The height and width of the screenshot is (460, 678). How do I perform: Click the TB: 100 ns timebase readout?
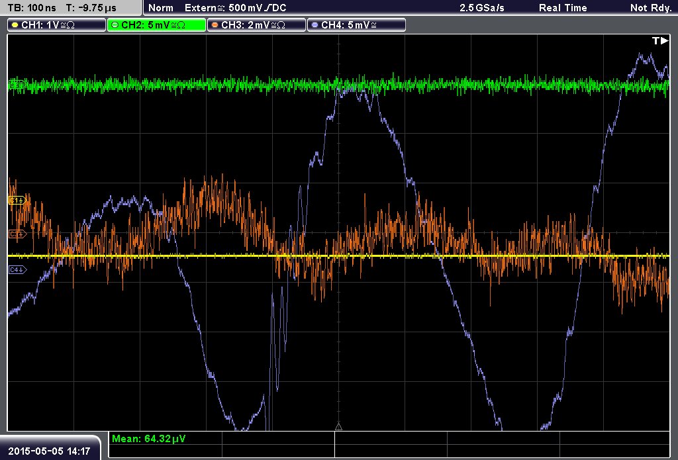tap(32, 8)
